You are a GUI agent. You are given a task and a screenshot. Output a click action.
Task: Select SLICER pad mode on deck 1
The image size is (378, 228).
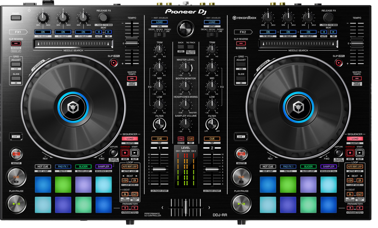point(83,166)
